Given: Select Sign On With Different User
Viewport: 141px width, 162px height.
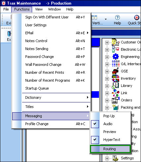Looking at the screenshot, I should [x=51, y=17].
